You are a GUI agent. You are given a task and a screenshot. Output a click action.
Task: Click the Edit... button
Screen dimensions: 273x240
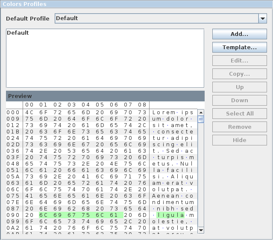239,61
